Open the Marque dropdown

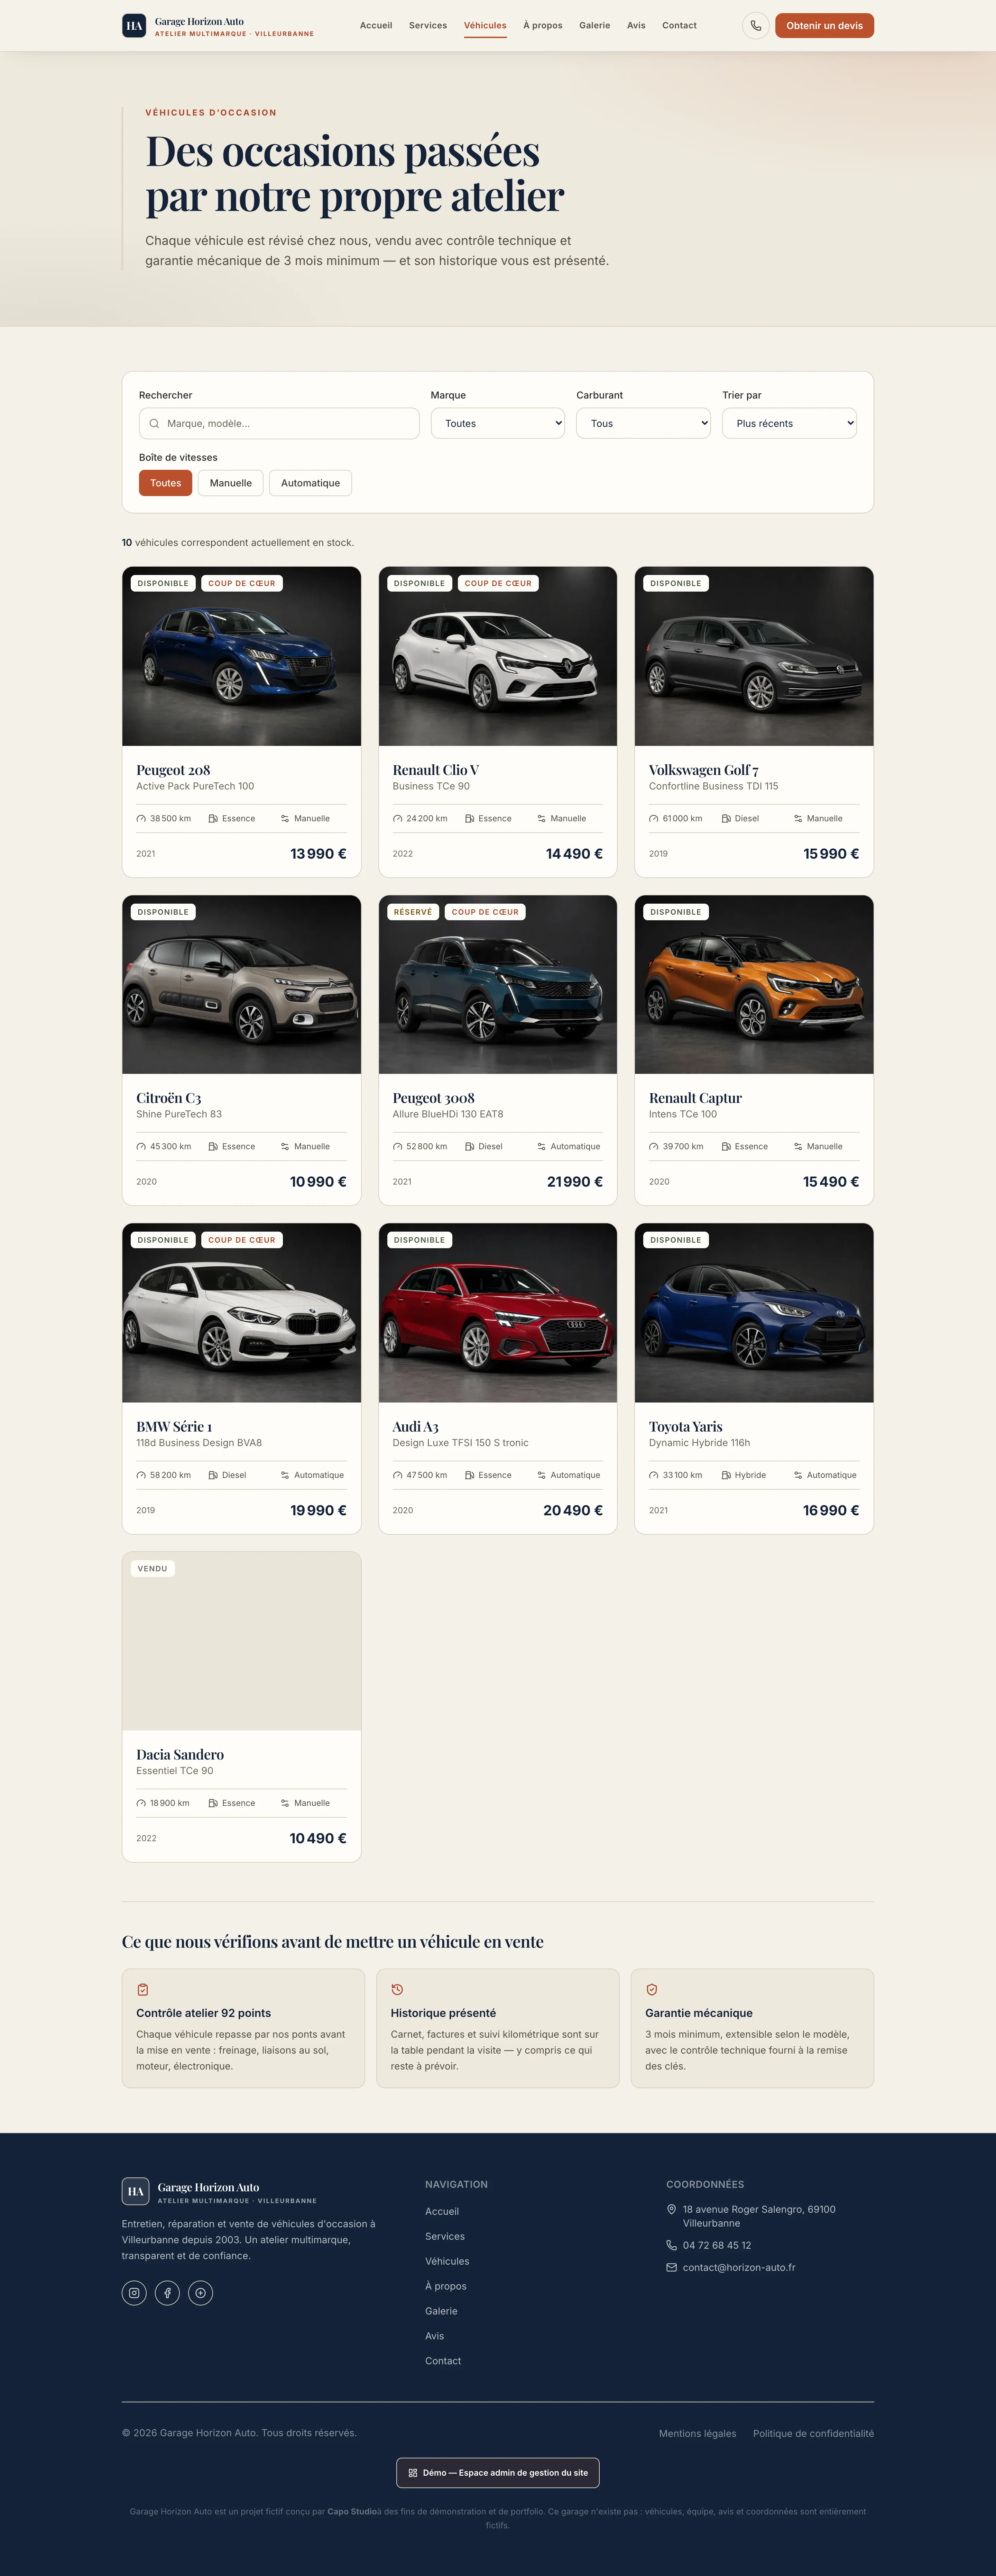coord(498,423)
